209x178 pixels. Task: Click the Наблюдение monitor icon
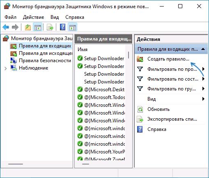point(14,68)
